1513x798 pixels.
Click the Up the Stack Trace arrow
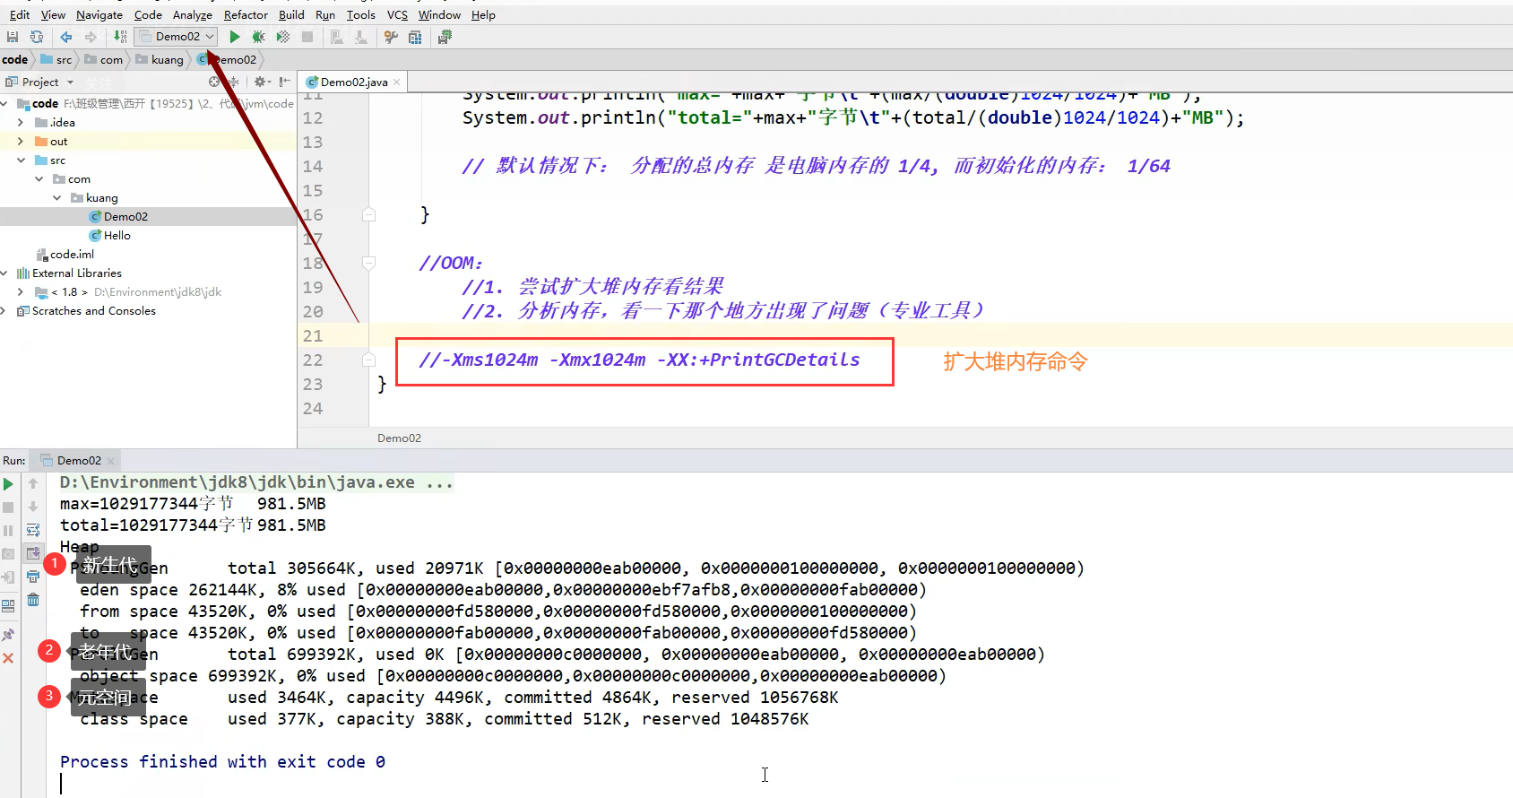pyautogui.click(x=33, y=484)
